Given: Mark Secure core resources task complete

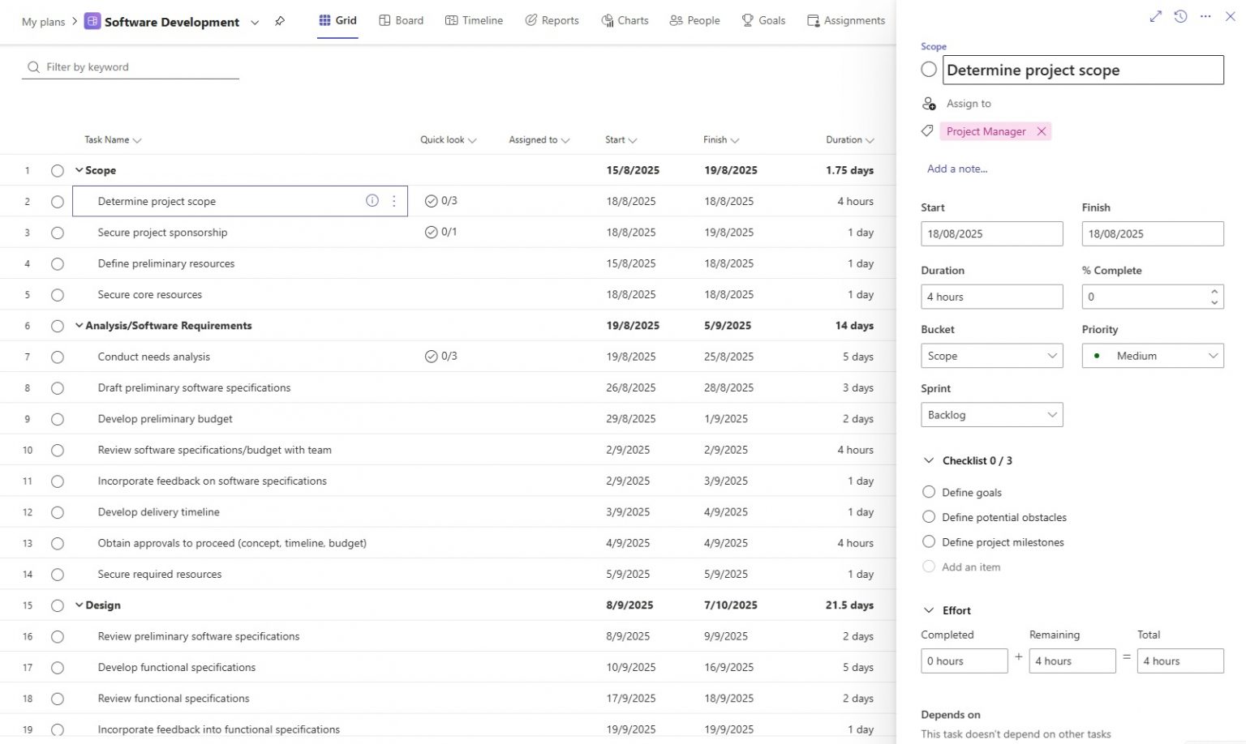Looking at the screenshot, I should 57,294.
